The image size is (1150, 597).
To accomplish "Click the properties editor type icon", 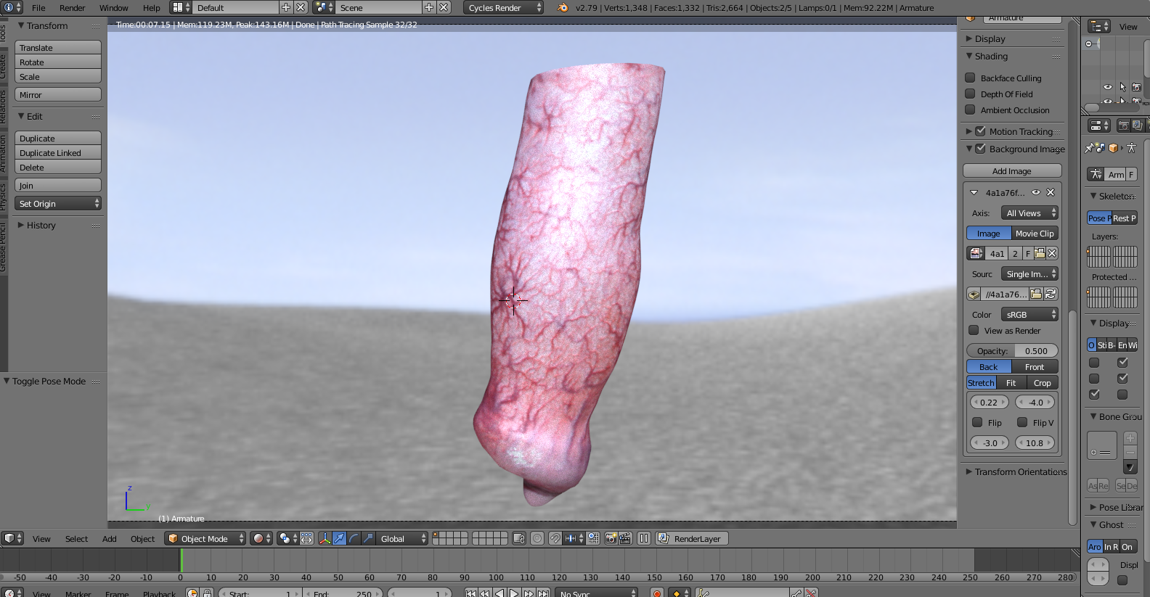I will (x=1099, y=125).
